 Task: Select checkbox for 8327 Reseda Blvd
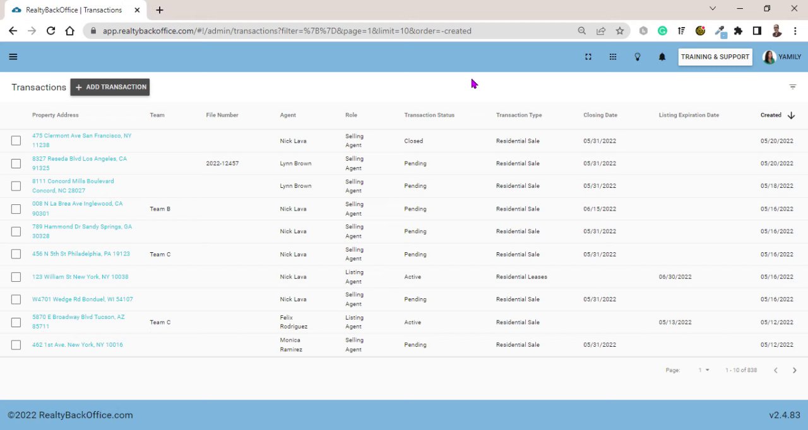[16, 163]
